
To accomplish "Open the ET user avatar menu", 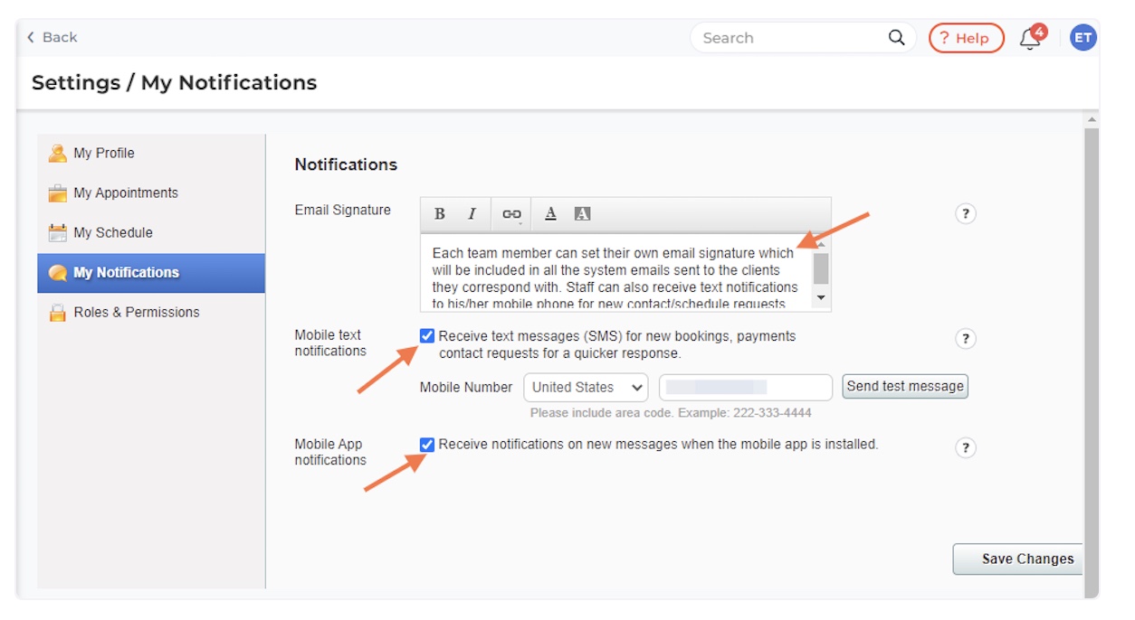I will click(x=1083, y=37).
